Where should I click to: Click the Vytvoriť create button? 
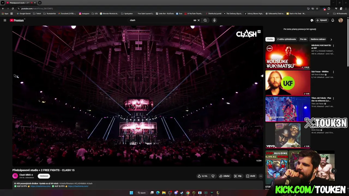coord(321,20)
